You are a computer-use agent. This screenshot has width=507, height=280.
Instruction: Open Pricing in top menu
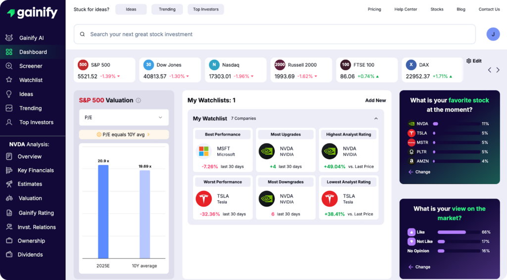[374, 9]
